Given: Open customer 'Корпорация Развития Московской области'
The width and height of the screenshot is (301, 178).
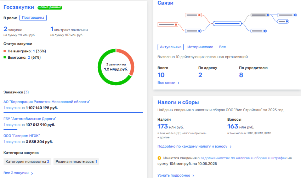Looking at the screenshot, I should pos(47,102).
